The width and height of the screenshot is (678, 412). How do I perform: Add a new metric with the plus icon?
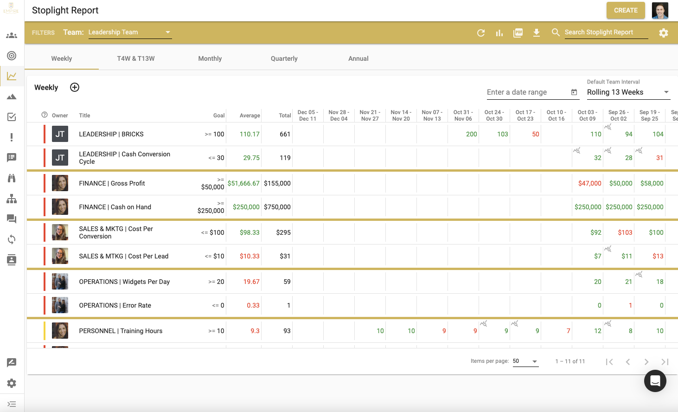pyautogui.click(x=75, y=87)
